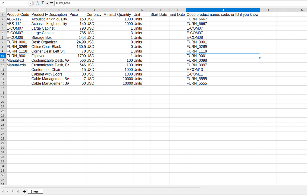This screenshot has width=307, height=195.
Task: Click the quantity cell '2000'
Action: click(x=118, y=24)
